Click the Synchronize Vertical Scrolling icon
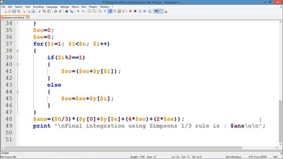The image size is (283, 159). pos(89,11)
